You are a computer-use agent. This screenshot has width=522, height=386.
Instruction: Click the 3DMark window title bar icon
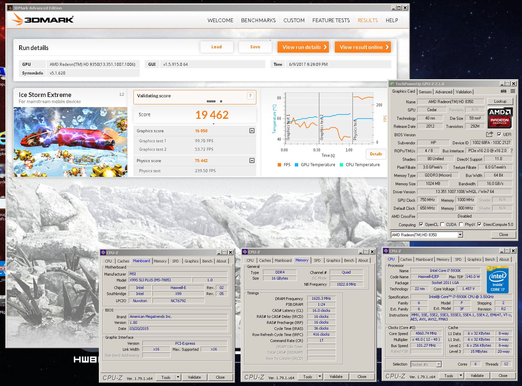(x=10, y=8)
